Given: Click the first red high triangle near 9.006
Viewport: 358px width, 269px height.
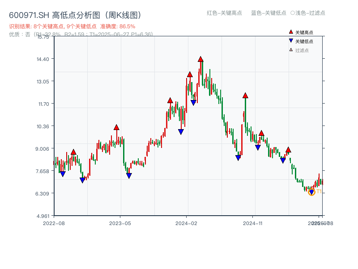Looking at the screenshot, I should (73, 152).
